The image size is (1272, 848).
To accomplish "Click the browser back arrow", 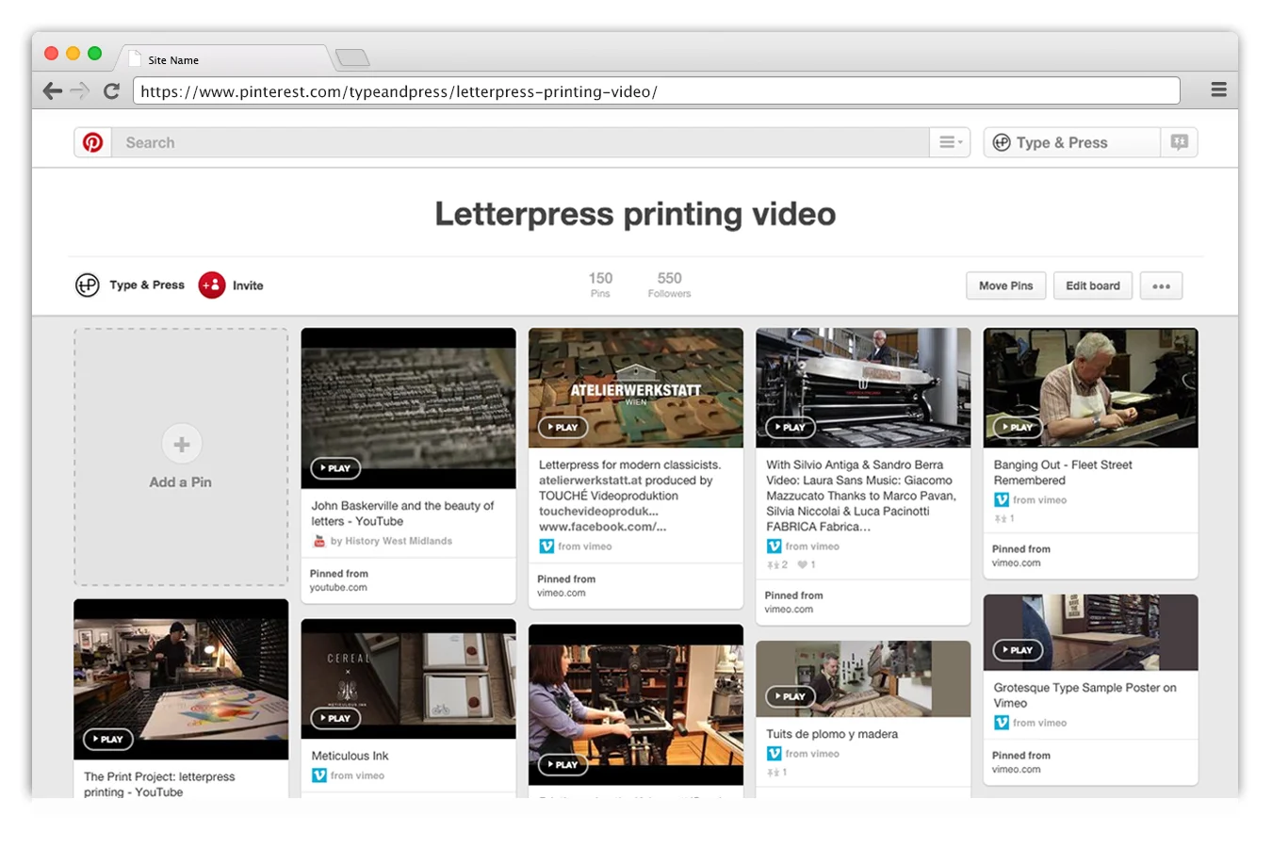I will (x=53, y=90).
